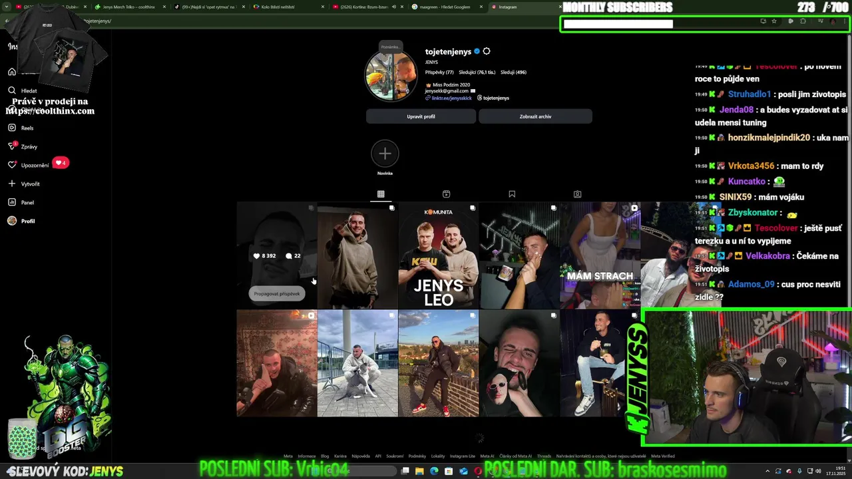852x479 pixels.
Task: Click Propagovat příspěvek on hovered post
Action: click(x=277, y=293)
